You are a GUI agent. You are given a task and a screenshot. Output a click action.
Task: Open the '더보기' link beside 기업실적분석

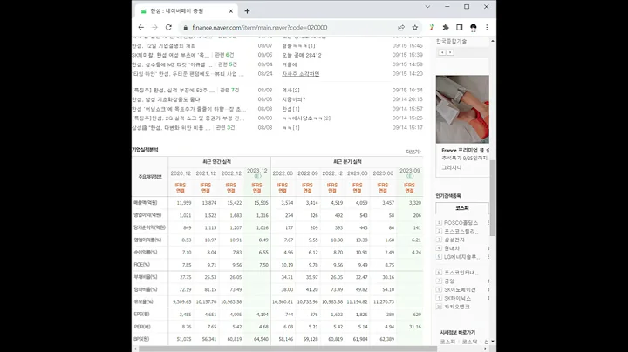(413, 152)
